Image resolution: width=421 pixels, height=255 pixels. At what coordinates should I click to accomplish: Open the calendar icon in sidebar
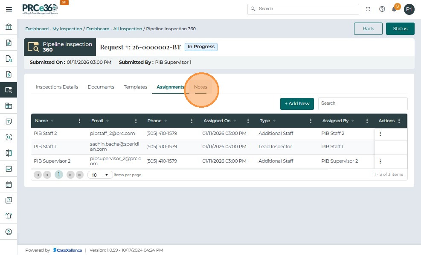(x=9, y=184)
